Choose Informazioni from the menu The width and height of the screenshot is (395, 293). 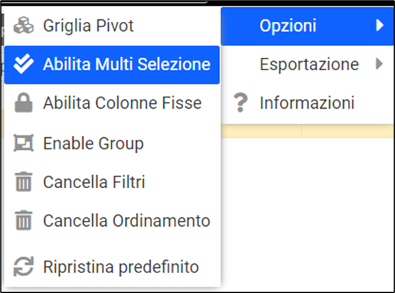click(307, 103)
